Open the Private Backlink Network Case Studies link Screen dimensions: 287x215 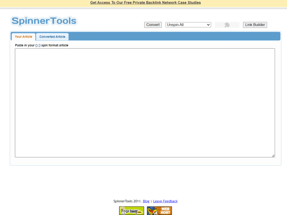tap(145, 3)
